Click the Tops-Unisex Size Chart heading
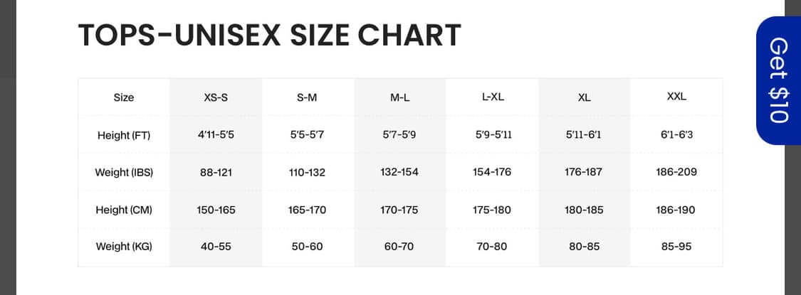Image resolution: width=801 pixels, height=295 pixels. pos(269,36)
